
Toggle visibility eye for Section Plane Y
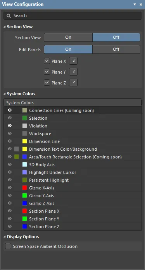click(x=10, y=219)
